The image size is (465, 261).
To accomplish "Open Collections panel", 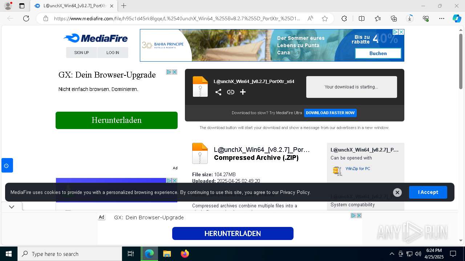I will [x=394, y=18].
